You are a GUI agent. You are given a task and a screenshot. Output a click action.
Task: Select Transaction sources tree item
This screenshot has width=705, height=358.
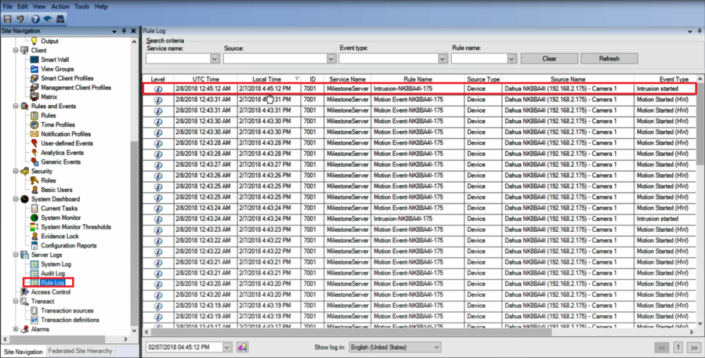(67, 311)
